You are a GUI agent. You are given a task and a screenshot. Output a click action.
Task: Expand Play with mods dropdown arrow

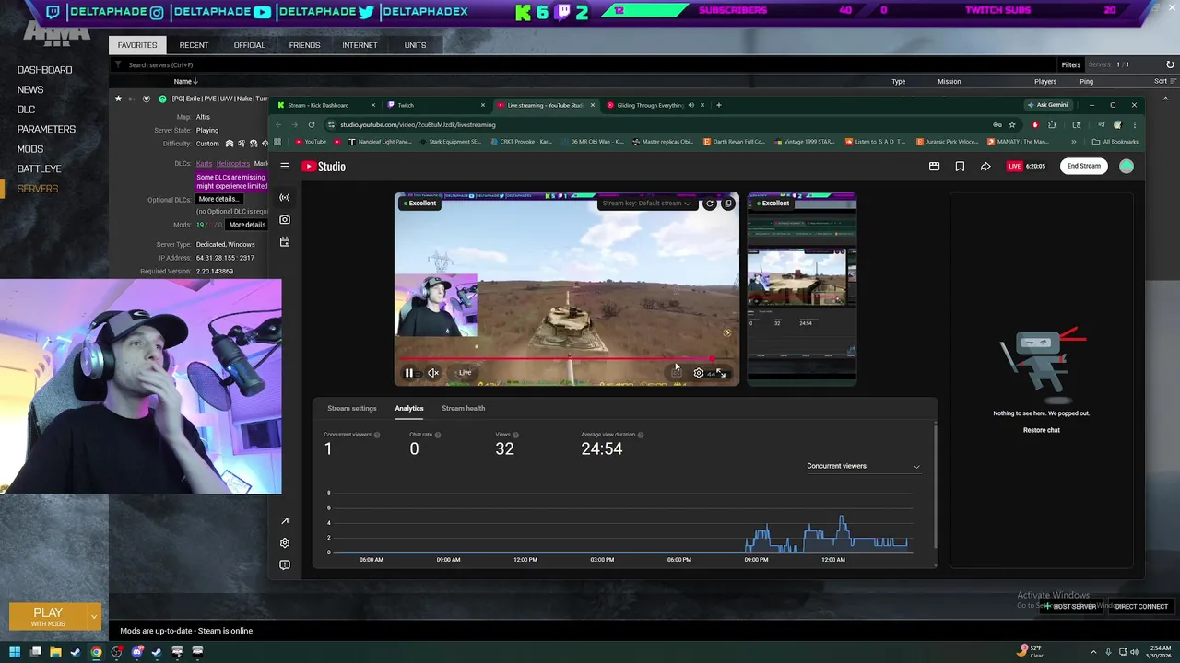[93, 616]
